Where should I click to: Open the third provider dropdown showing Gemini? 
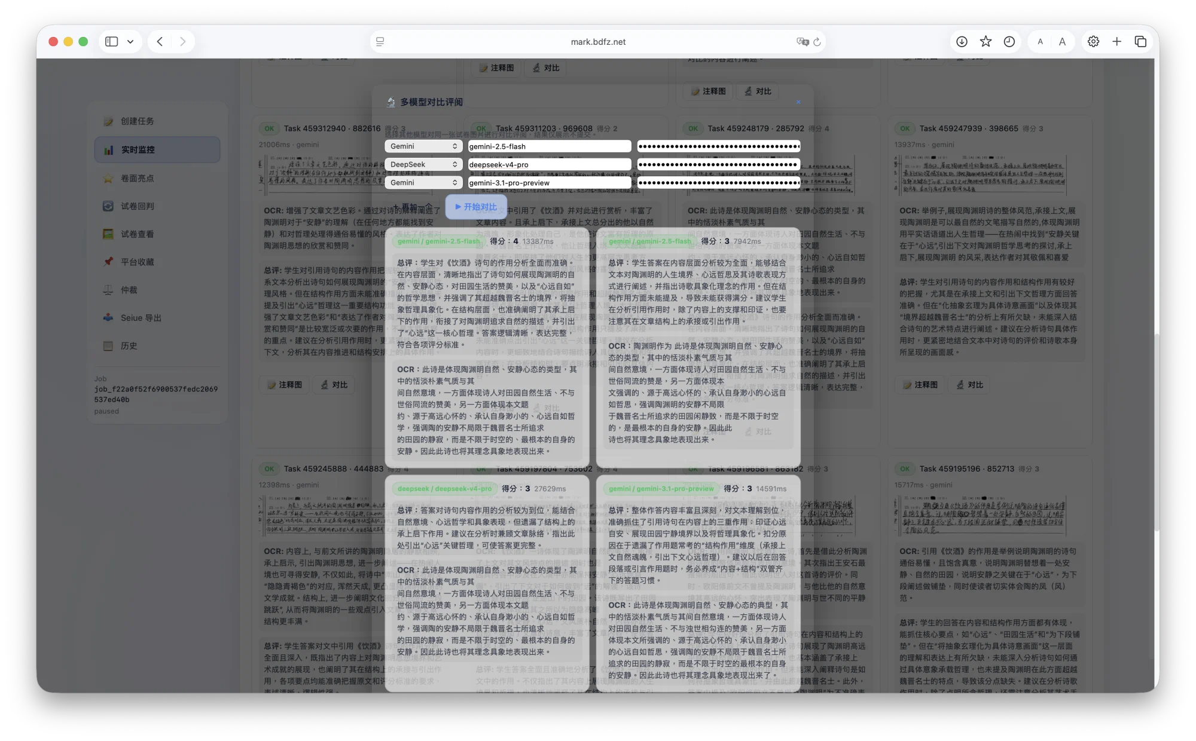(423, 182)
